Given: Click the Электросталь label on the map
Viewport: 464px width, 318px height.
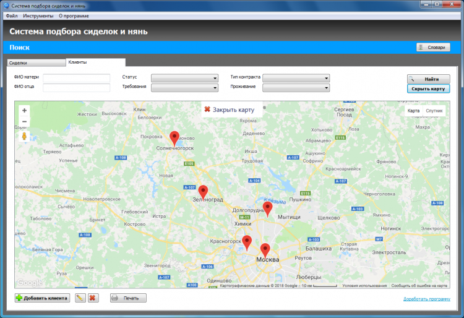Looking at the screenshot, I should pyautogui.click(x=389, y=252).
